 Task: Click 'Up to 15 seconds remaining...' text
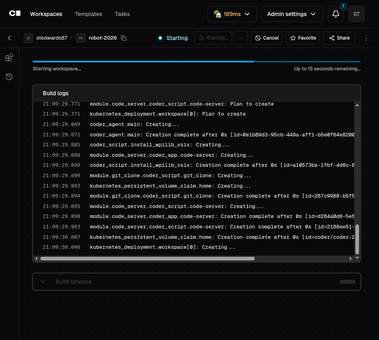(x=327, y=69)
